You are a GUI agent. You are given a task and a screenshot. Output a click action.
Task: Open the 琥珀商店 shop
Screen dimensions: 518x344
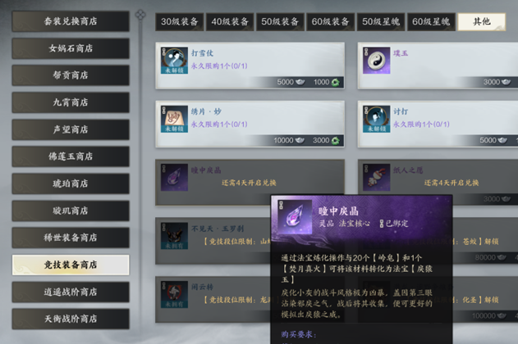click(x=71, y=183)
